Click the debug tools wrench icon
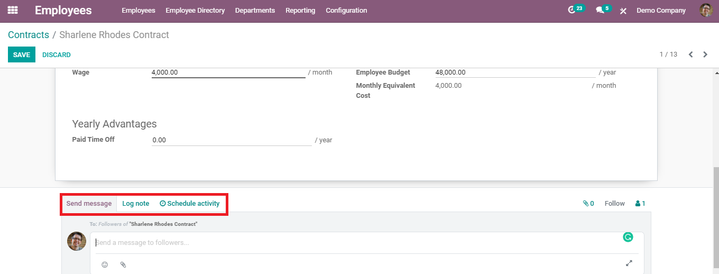The height and width of the screenshot is (274, 719). pos(623,11)
